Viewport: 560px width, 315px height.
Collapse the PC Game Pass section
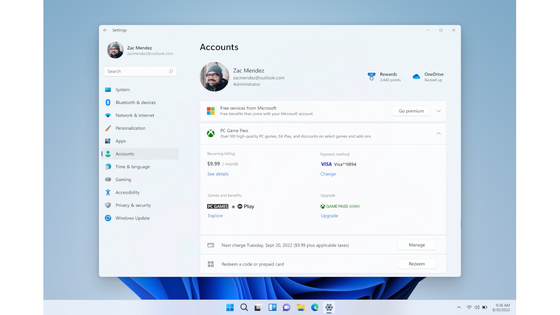(439, 133)
